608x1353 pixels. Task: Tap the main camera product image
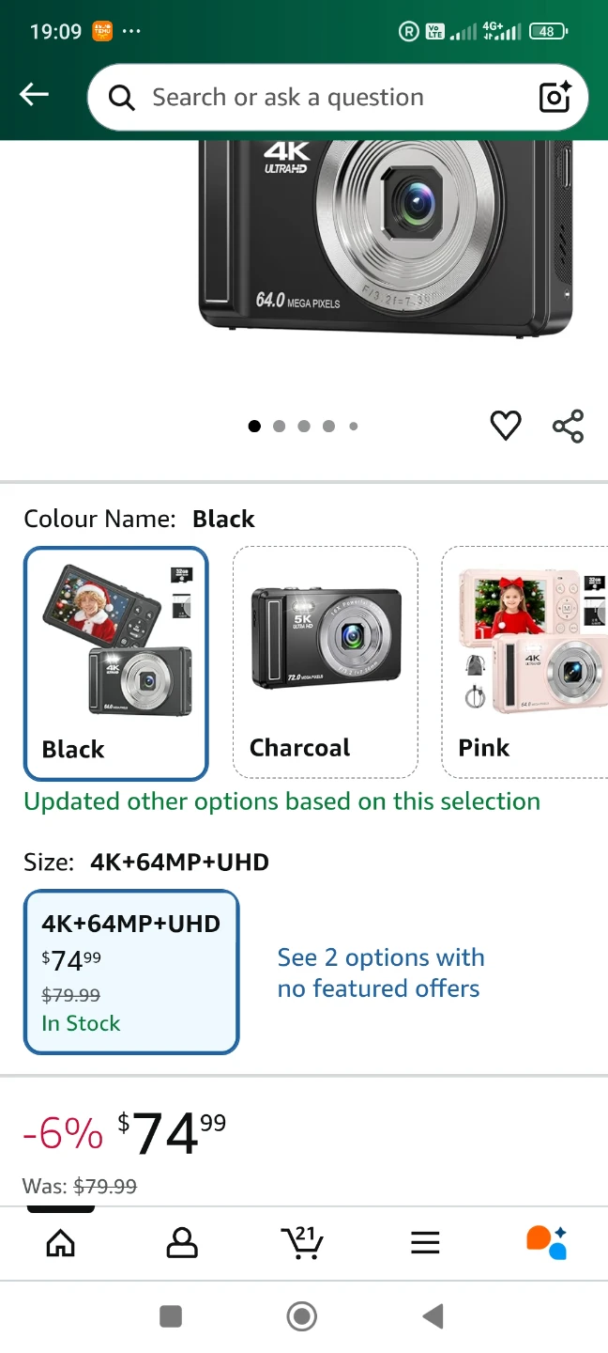385,235
